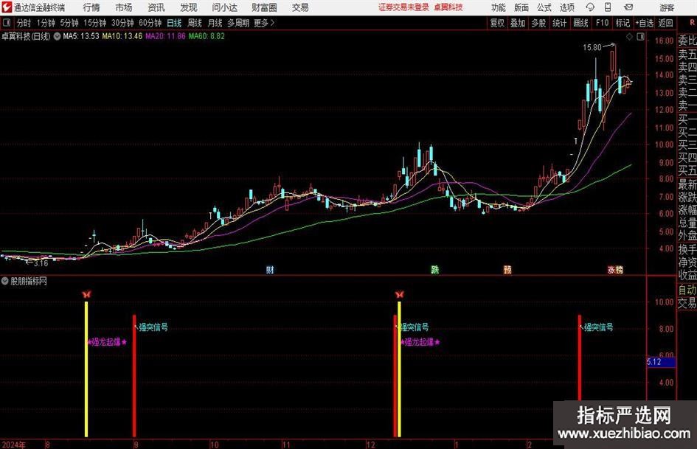Toggle the side panel icon near price axis
697x449 pixels.
point(640,37)
